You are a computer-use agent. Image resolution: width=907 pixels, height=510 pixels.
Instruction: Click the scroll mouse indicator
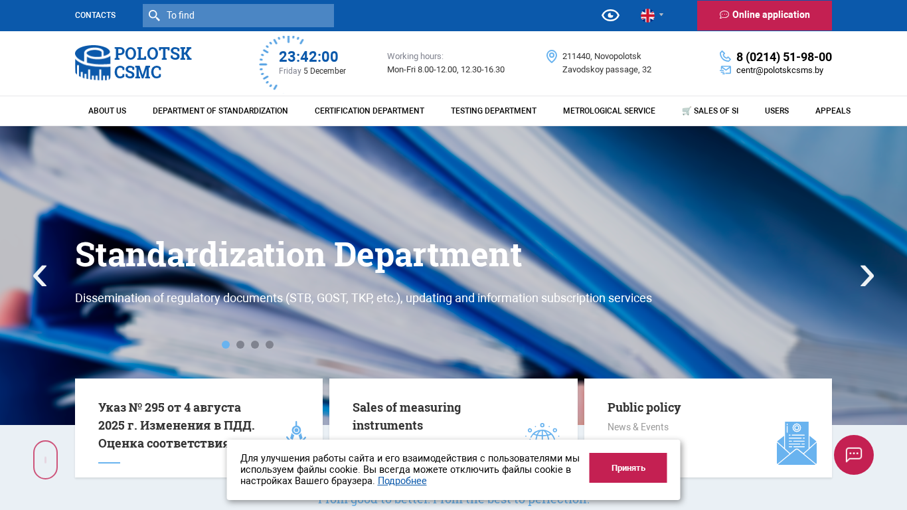pyautogui.click(x=45, y=460)
